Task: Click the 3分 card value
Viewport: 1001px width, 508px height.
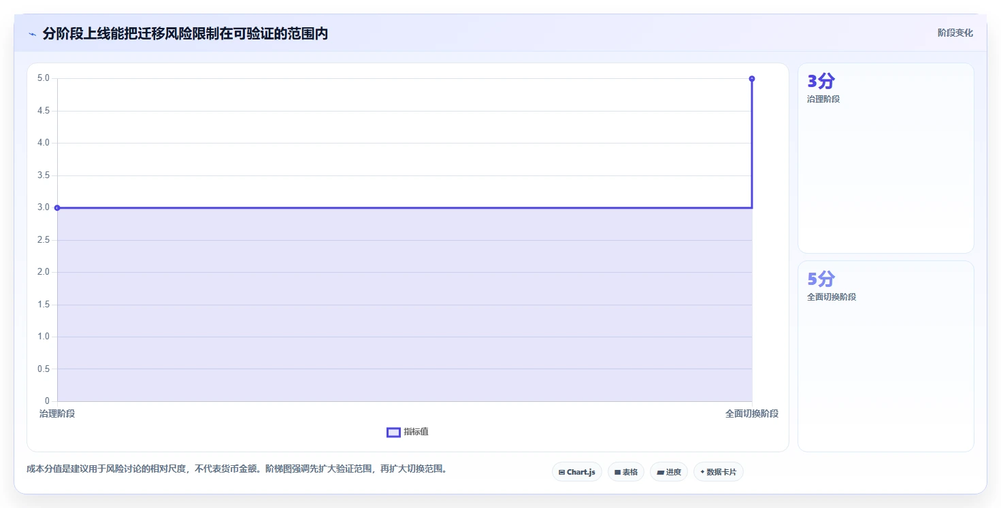Action: point(821,81)
